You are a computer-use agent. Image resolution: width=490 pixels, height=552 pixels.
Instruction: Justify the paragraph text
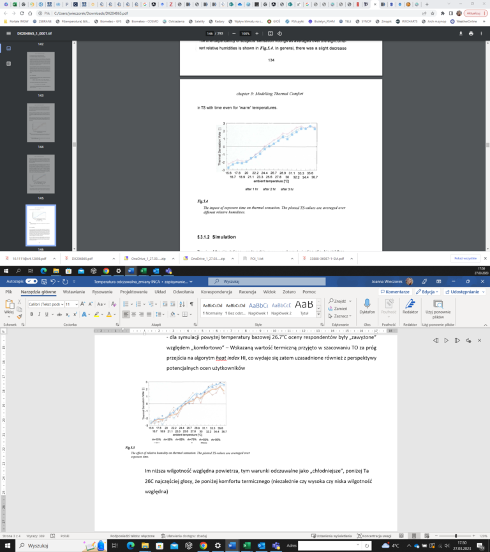pos(149,314)
